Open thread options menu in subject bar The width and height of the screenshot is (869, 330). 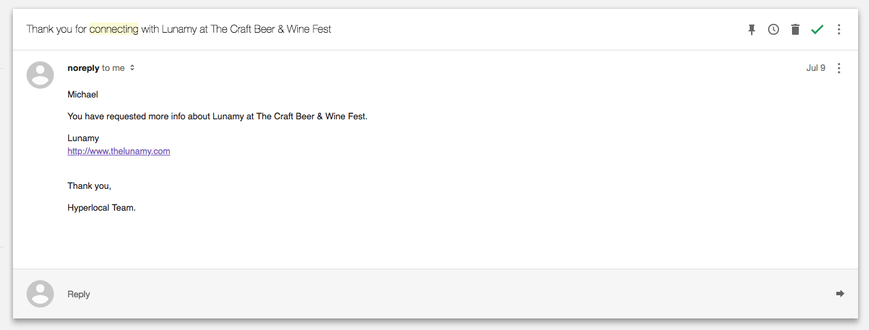[839, 29]
